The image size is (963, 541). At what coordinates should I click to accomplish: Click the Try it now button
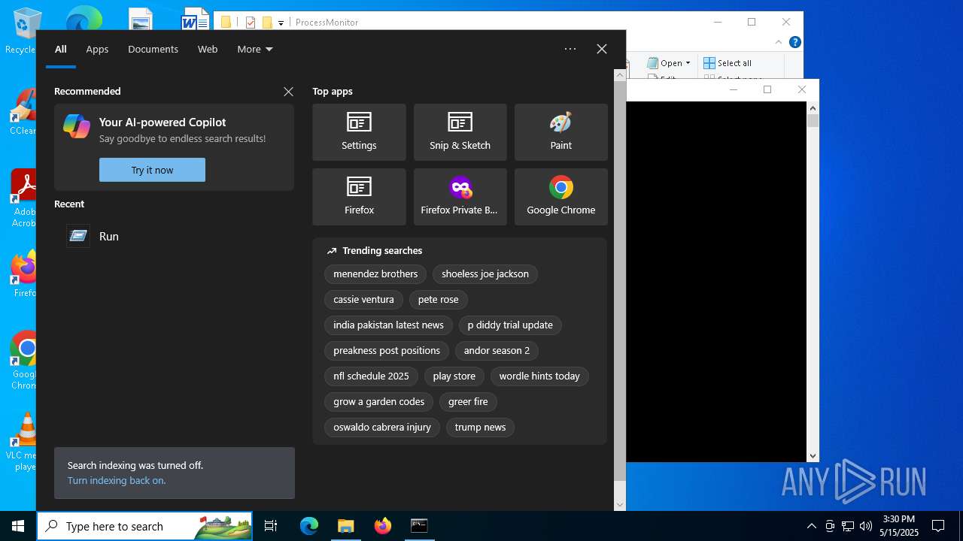point(152,170)
